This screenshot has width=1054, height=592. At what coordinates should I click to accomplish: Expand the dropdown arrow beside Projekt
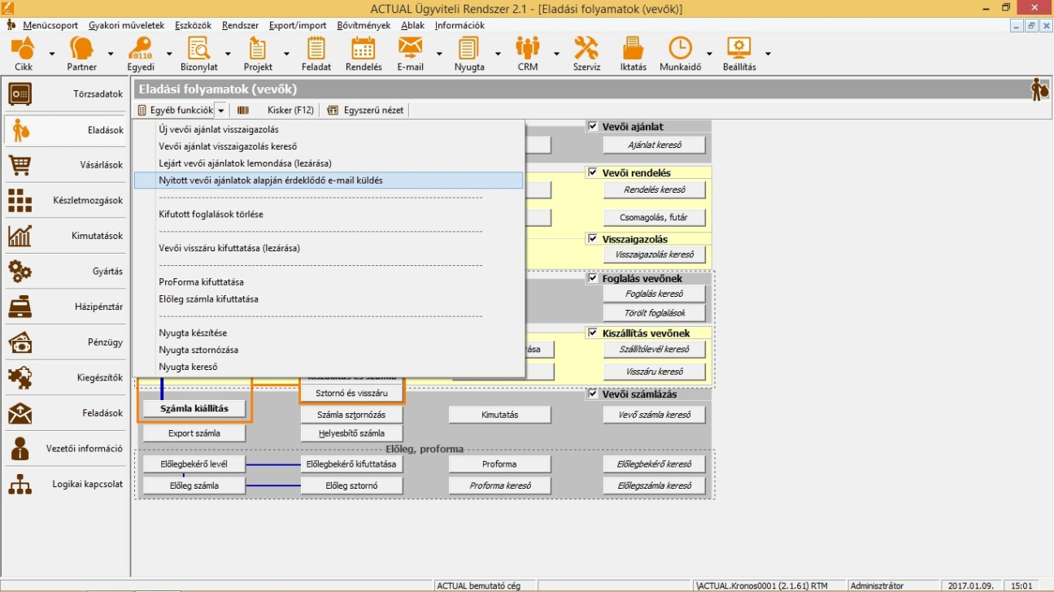[286, 54]
